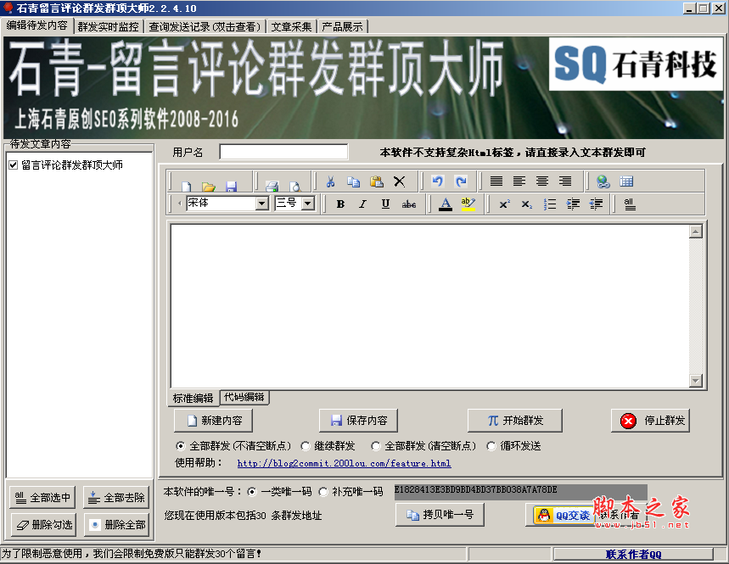Toggle strikethrough formatting
729x564 pixels.
tap(409, 204)
